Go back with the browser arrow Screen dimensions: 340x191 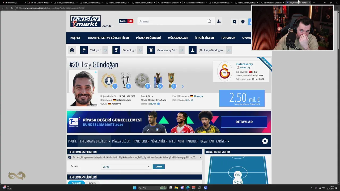click(3, 8)
